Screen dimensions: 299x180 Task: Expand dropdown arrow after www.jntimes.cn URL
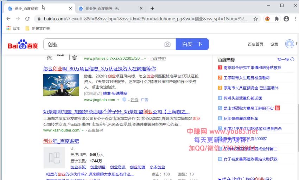coord(145,59)
